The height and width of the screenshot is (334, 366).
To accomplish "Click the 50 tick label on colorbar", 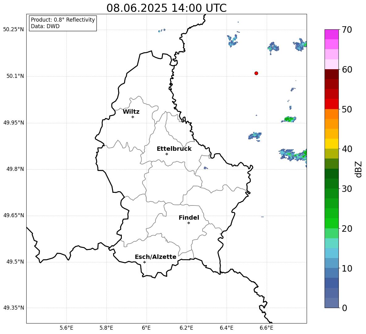I will pos(347,109).
